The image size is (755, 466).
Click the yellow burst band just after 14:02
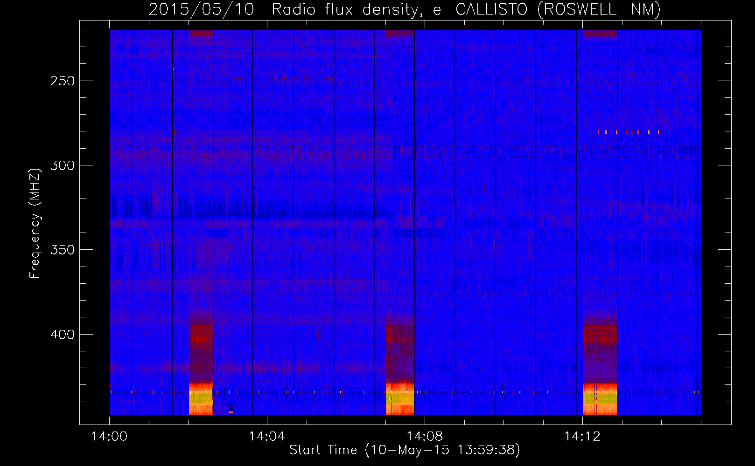point(201,398)
